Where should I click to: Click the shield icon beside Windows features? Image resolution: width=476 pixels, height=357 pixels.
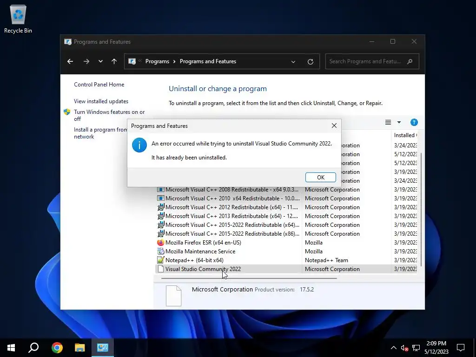(67, 112)
